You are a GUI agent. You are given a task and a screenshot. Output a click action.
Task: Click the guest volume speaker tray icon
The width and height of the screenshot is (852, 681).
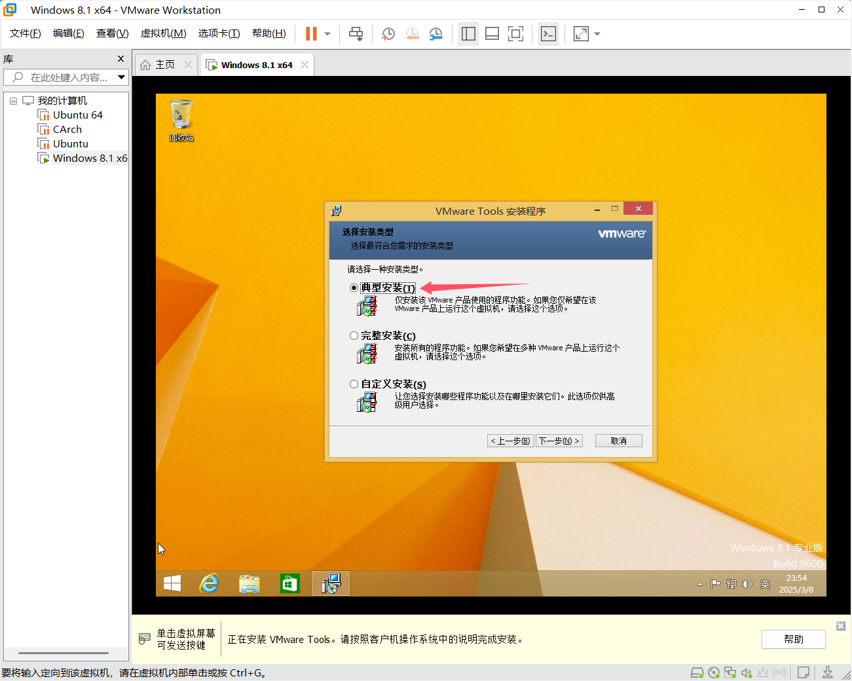pos(747,583)
